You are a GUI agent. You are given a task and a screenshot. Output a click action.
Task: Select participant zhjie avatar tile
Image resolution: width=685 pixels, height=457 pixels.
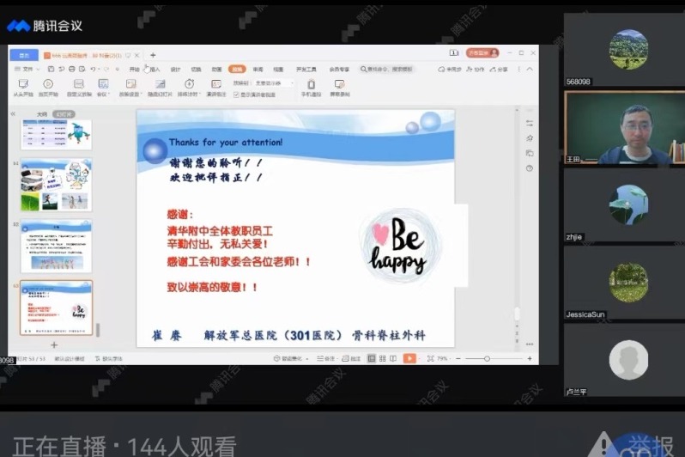click(624, 204)
